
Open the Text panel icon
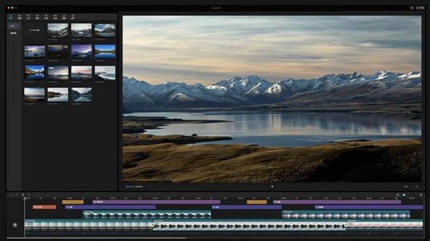tap(28, 17)
